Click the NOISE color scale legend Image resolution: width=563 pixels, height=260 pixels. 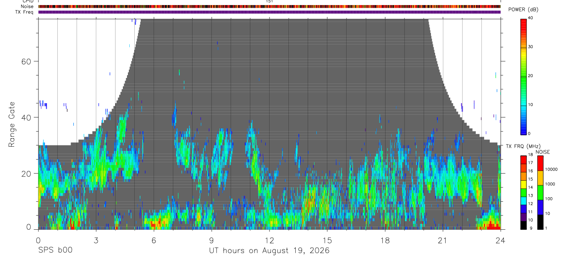tap(539, 192)
